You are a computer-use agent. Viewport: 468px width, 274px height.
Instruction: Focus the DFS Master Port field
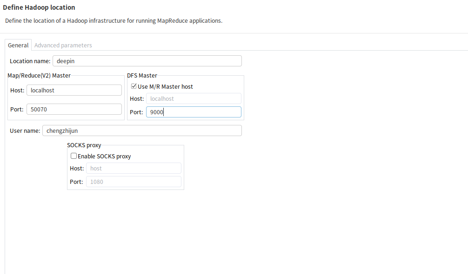pos(194,112)
